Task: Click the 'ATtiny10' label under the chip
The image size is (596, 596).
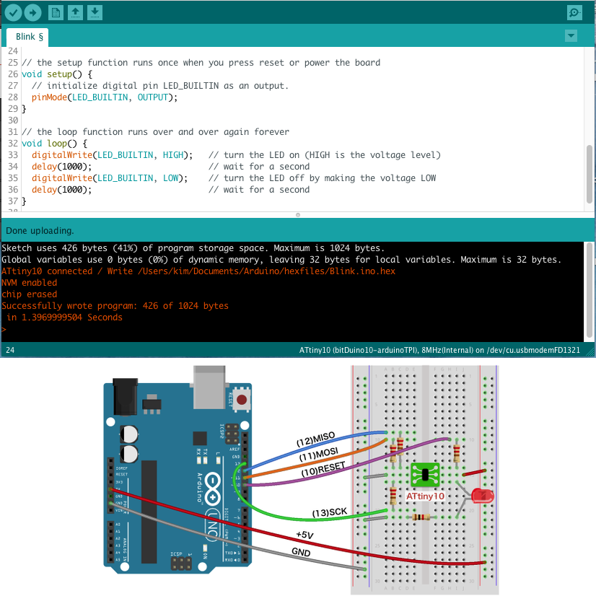Action: [x=425, y=496]
